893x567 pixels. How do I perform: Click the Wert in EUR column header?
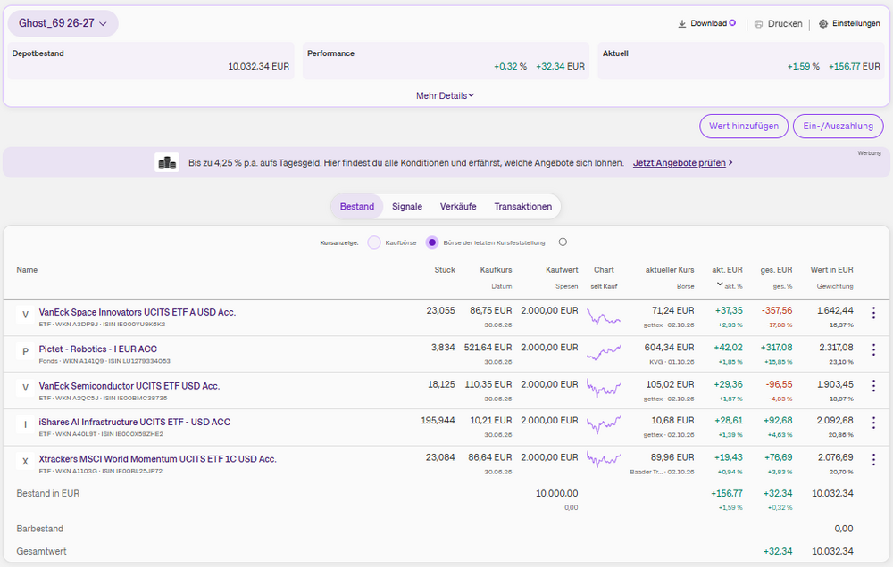coord(831,269)
